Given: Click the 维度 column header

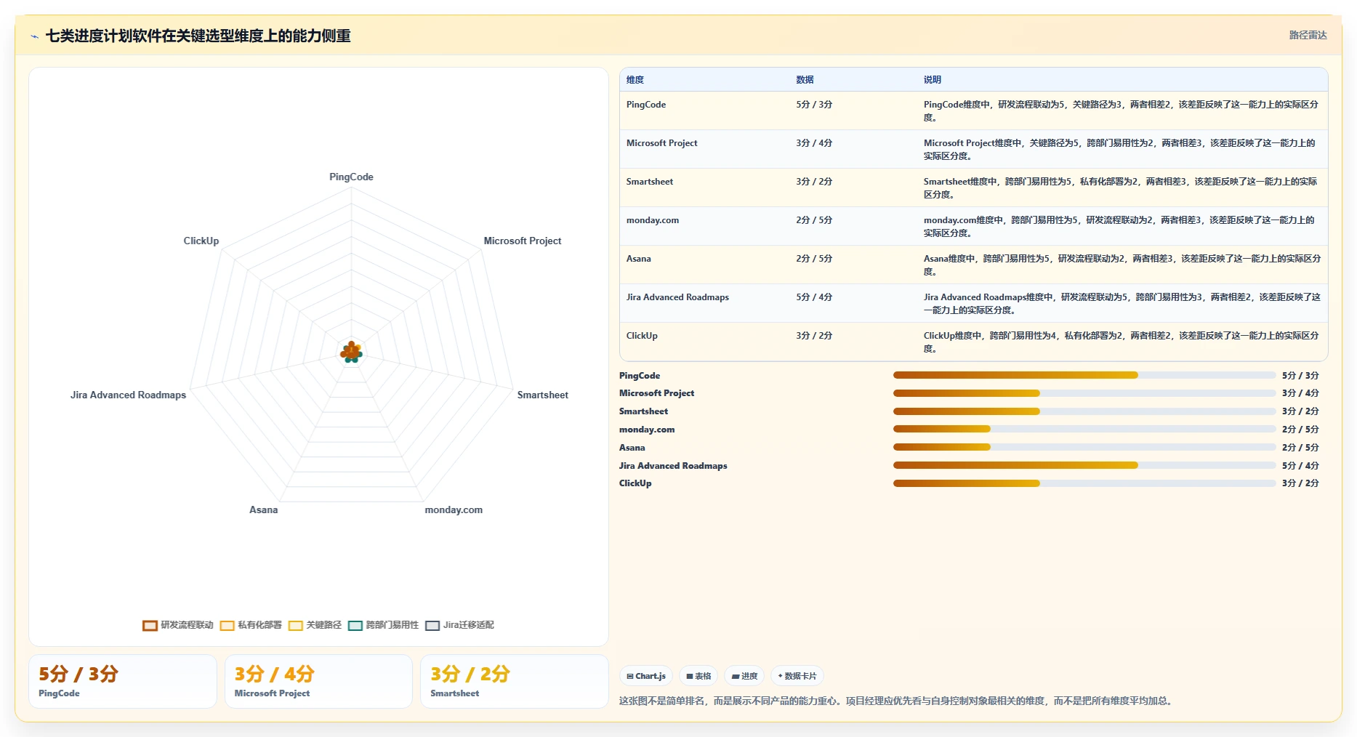Looking at the screenshot, I should click(x=635, y=80).
